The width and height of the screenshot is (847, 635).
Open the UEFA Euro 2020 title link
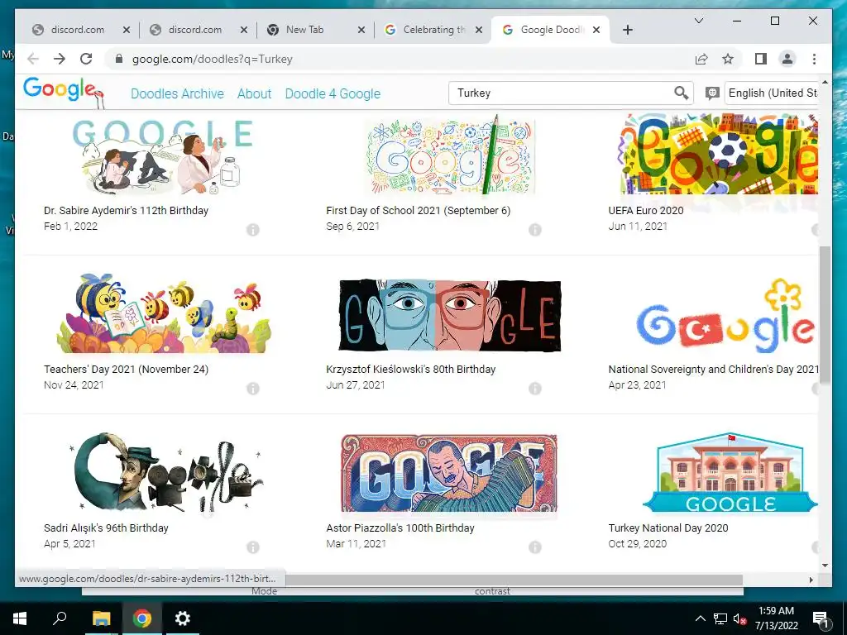pos(646,211)
